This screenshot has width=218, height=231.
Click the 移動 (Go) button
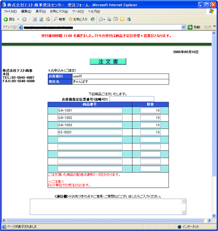click(x=194, y=27)
